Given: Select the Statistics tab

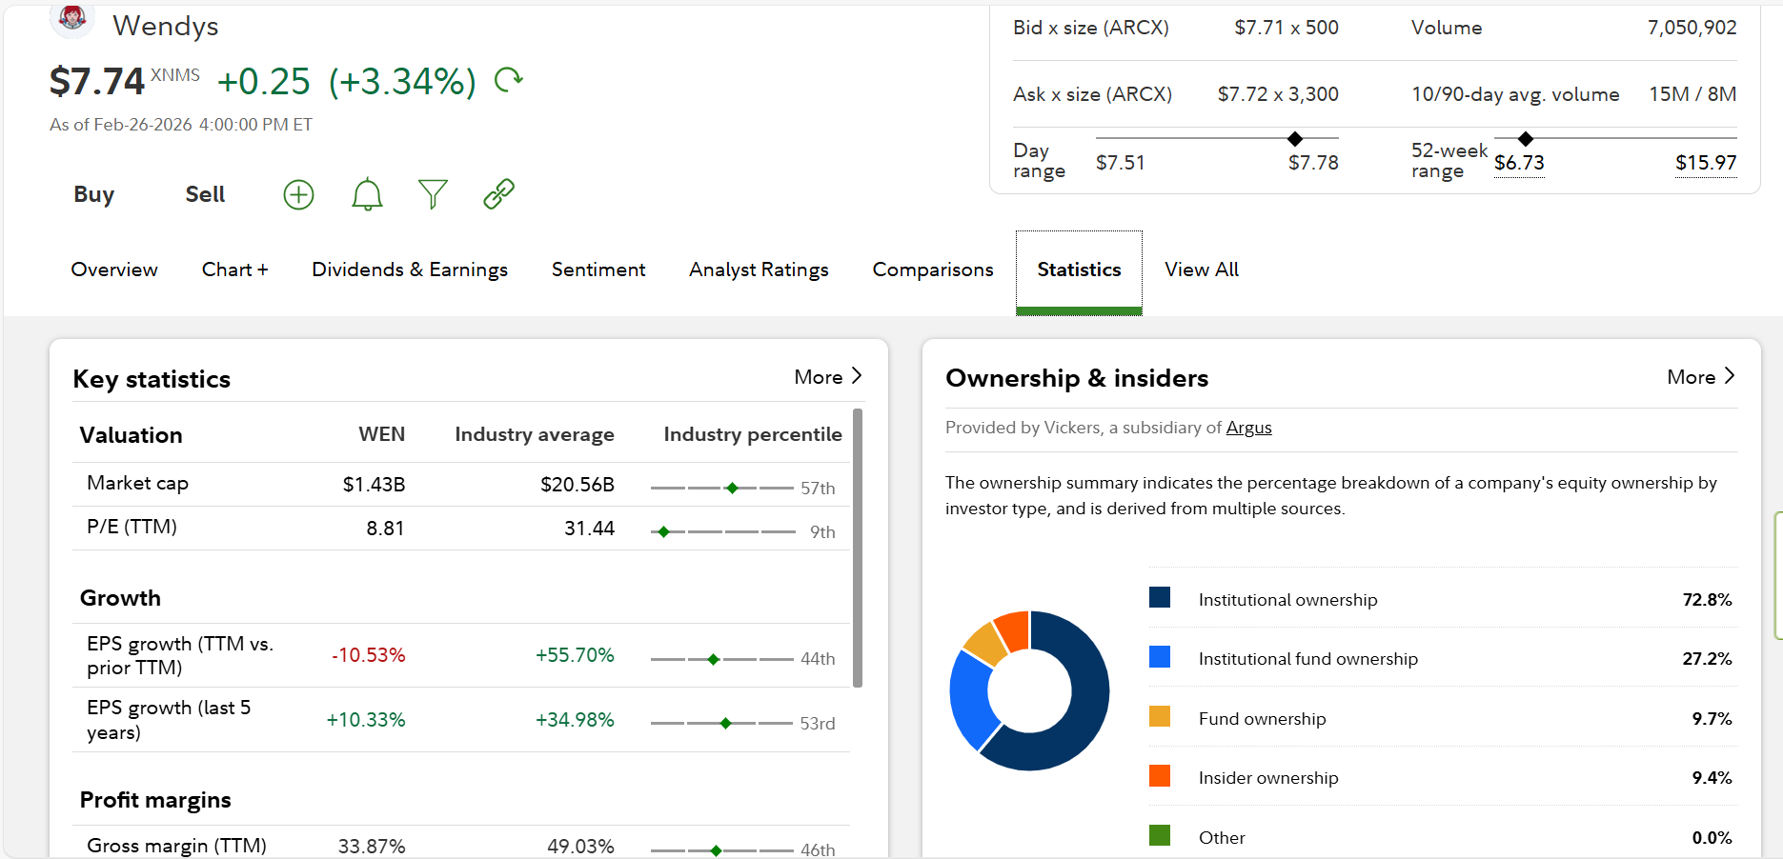Looking at the screenshot, I should click(1079, 272).
